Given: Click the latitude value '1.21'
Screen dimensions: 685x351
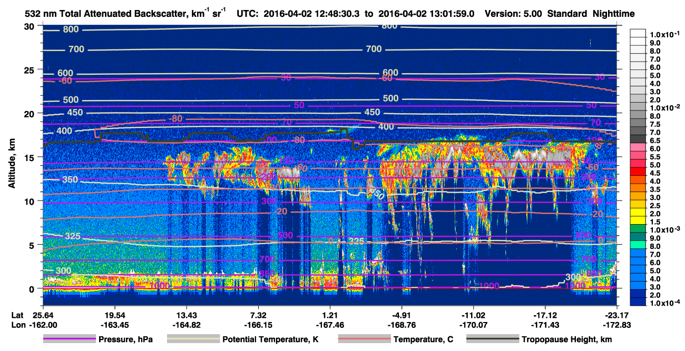Looking at the screenshot, I should coord(330,315).
